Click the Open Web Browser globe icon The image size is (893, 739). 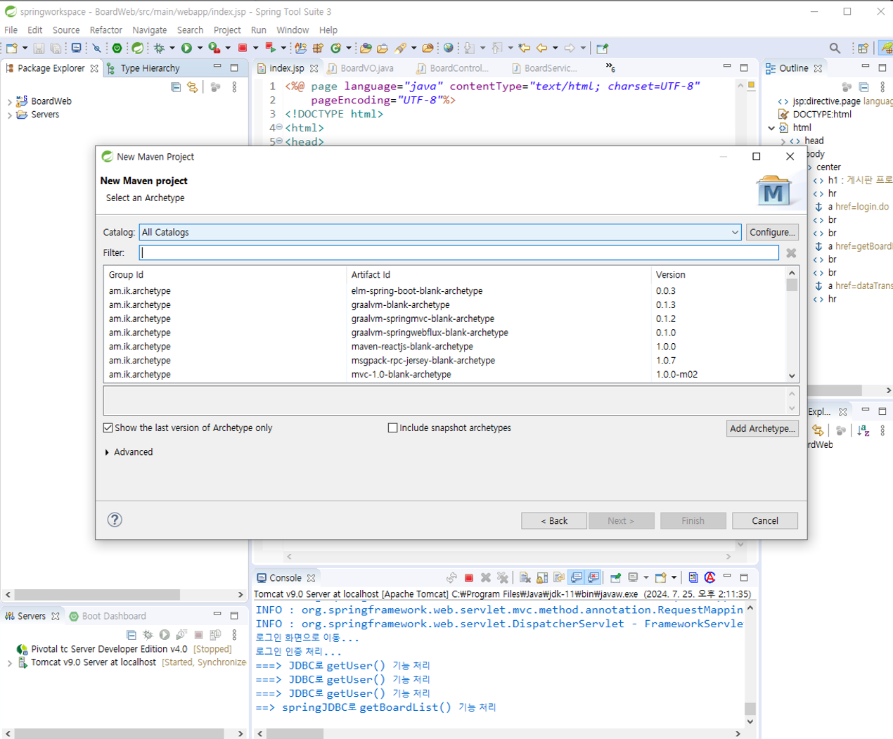pos(448,48)
